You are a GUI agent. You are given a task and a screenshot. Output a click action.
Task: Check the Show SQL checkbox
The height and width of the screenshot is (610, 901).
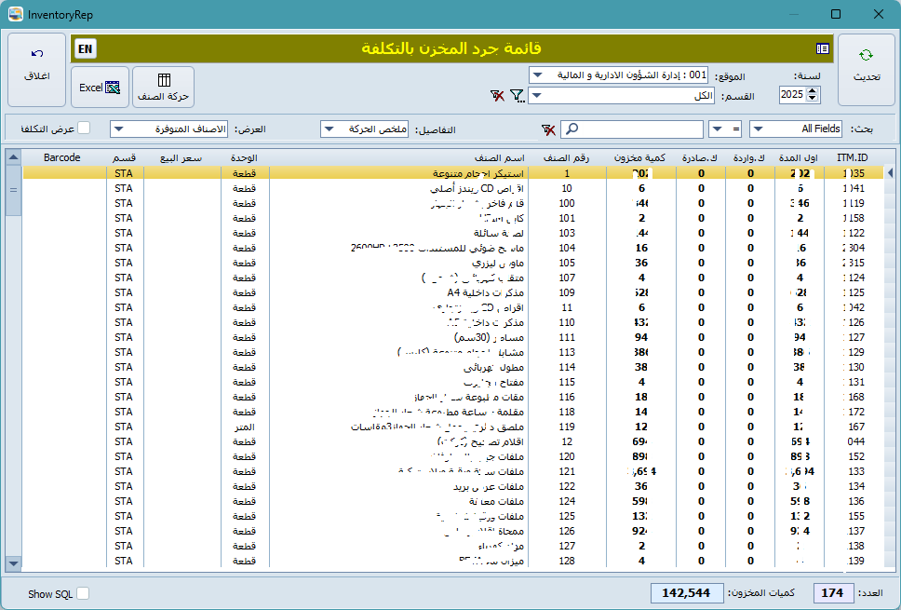pyautogui.click(x=82, y=593)
